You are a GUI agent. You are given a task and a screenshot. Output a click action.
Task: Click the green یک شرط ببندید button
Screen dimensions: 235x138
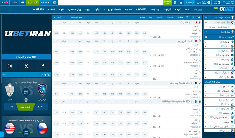tap(25, 107)
